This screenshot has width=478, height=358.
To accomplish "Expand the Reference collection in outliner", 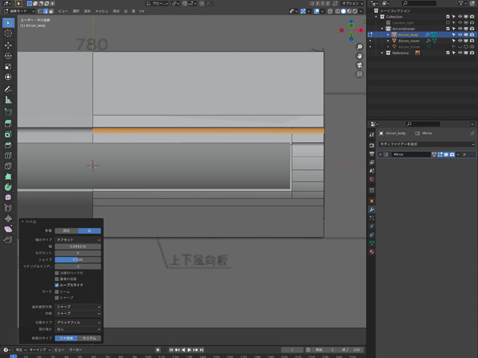I will click(x=382, y=53).
